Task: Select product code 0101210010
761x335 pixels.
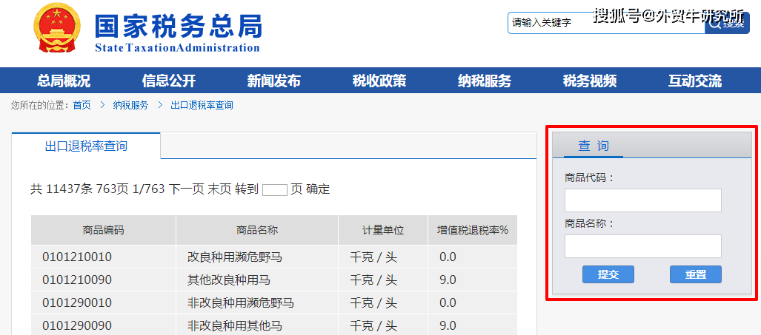Action: click(77, 257)
